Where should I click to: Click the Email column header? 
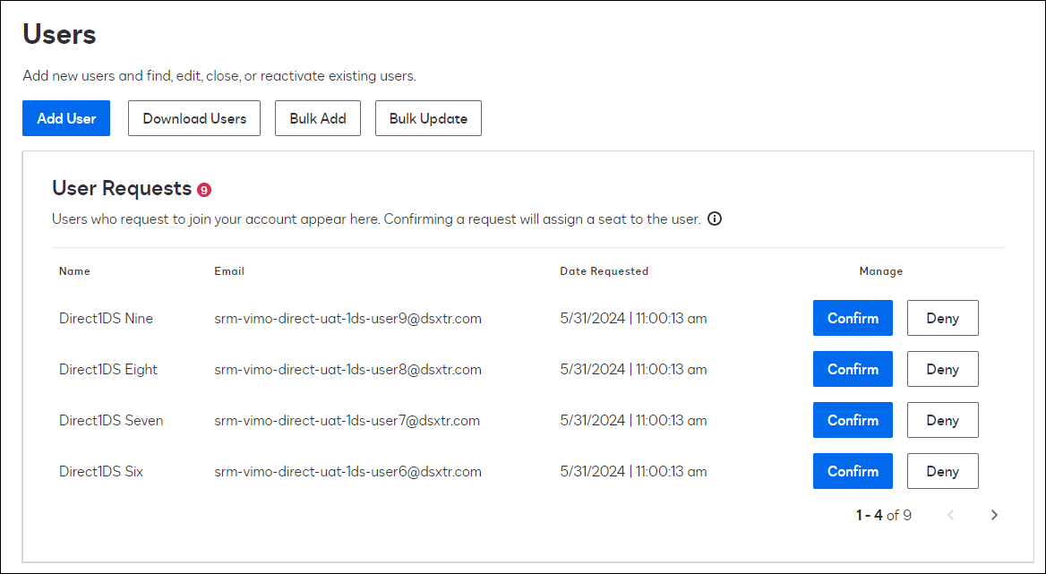point(229,271)
